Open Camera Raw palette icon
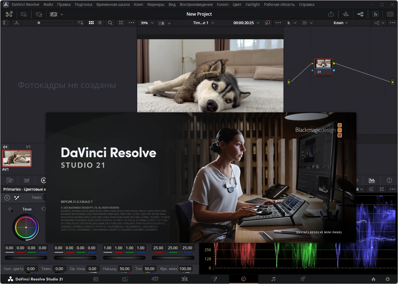This screenshot has width=398, height=284. [9, 181]
